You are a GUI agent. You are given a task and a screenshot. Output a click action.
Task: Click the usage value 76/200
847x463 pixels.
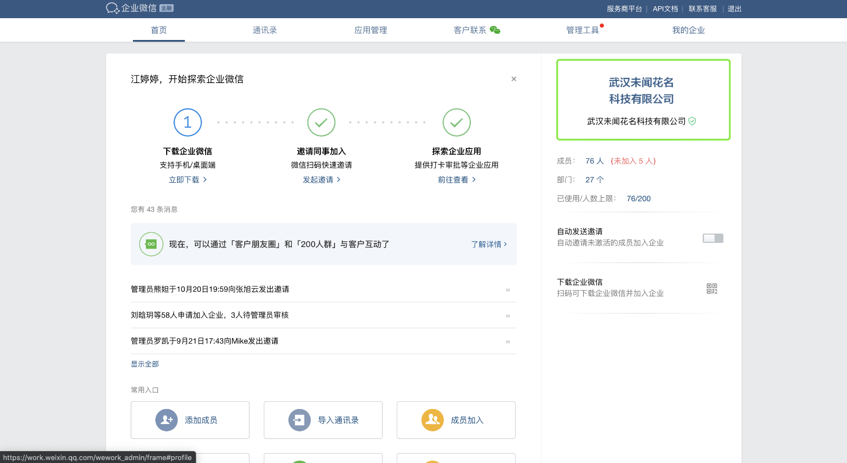tap(639, 198)
